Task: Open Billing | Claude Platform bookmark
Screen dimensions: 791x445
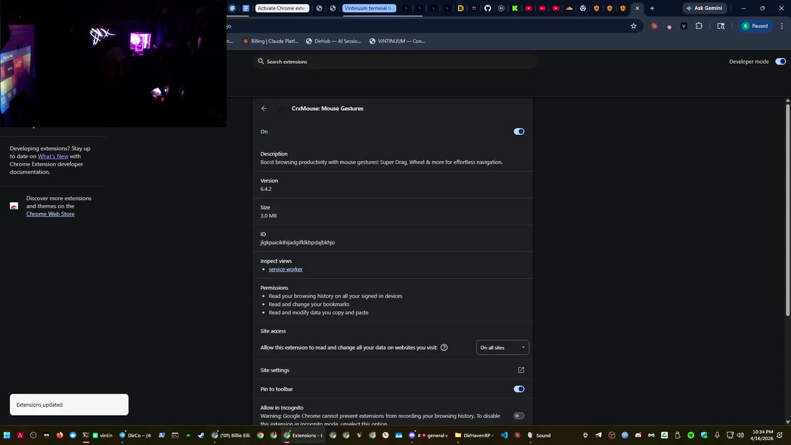Action: click(x=270, y=41)
